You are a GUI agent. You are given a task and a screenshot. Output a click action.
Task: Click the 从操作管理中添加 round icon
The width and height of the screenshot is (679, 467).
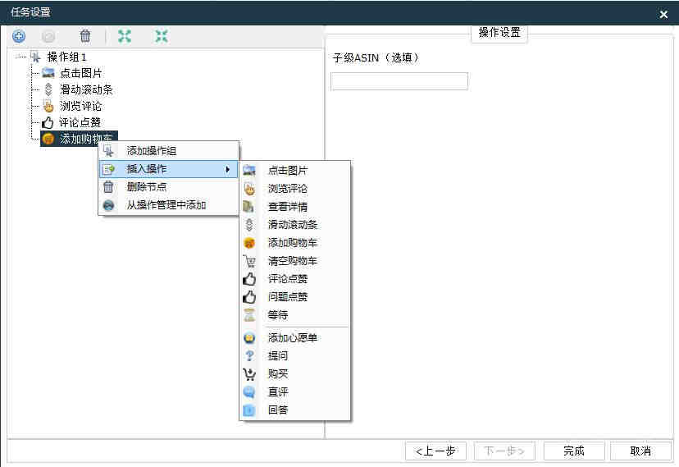(x=108, y=205)
